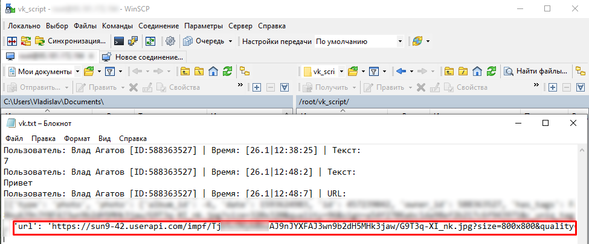Open the Локально menu
589x244 pixels.
pos(24,26)
